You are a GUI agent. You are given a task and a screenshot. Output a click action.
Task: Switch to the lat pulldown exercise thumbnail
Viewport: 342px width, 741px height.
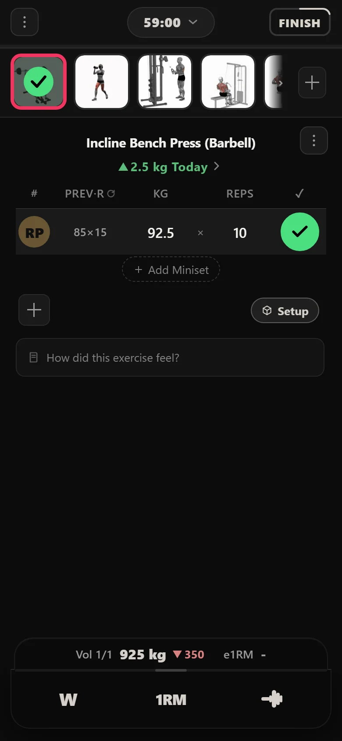228,82
